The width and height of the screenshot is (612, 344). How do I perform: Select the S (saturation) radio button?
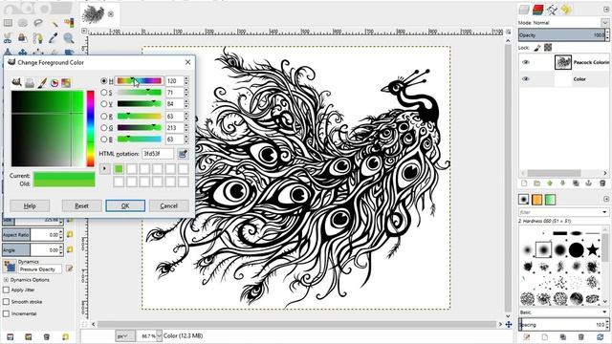coord(104,93)
